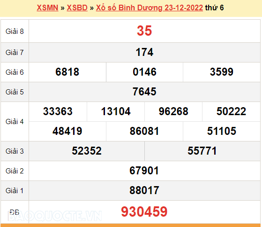Screen dimensions: 262x227
Task: Click the Giải 4 number 13104
Action: tap(116, 111)
